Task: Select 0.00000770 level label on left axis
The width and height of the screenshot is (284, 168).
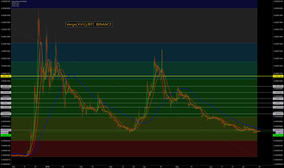Action: click(x=6, y=99)
